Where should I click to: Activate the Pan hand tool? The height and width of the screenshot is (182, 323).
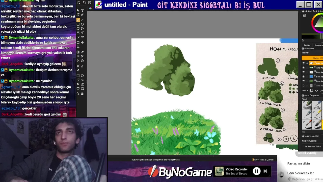pyautogui.click(x=82, y=94)
